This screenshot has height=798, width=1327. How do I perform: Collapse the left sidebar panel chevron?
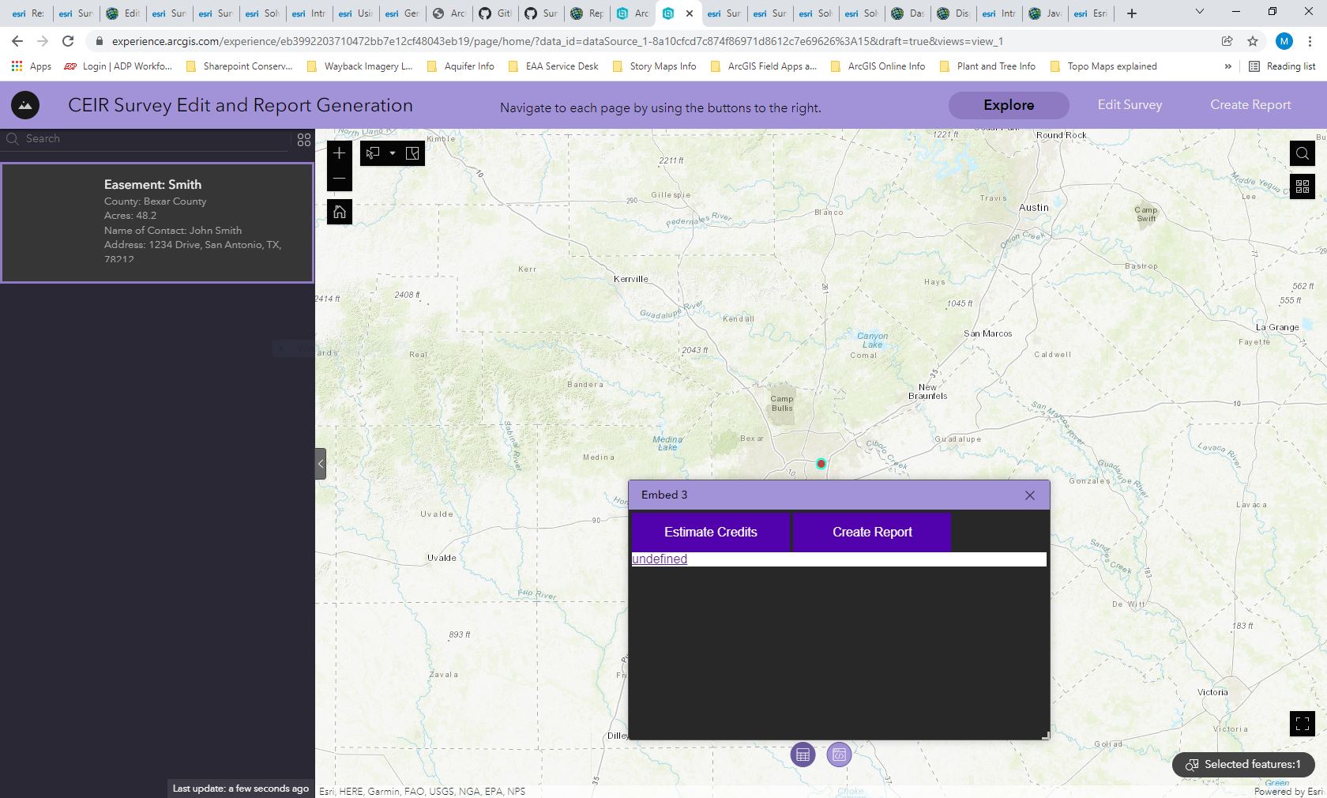(320, 465)
